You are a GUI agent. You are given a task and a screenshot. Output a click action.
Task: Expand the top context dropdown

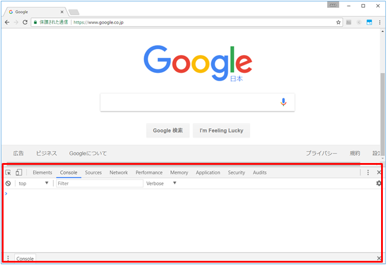[x=33, y=183]
